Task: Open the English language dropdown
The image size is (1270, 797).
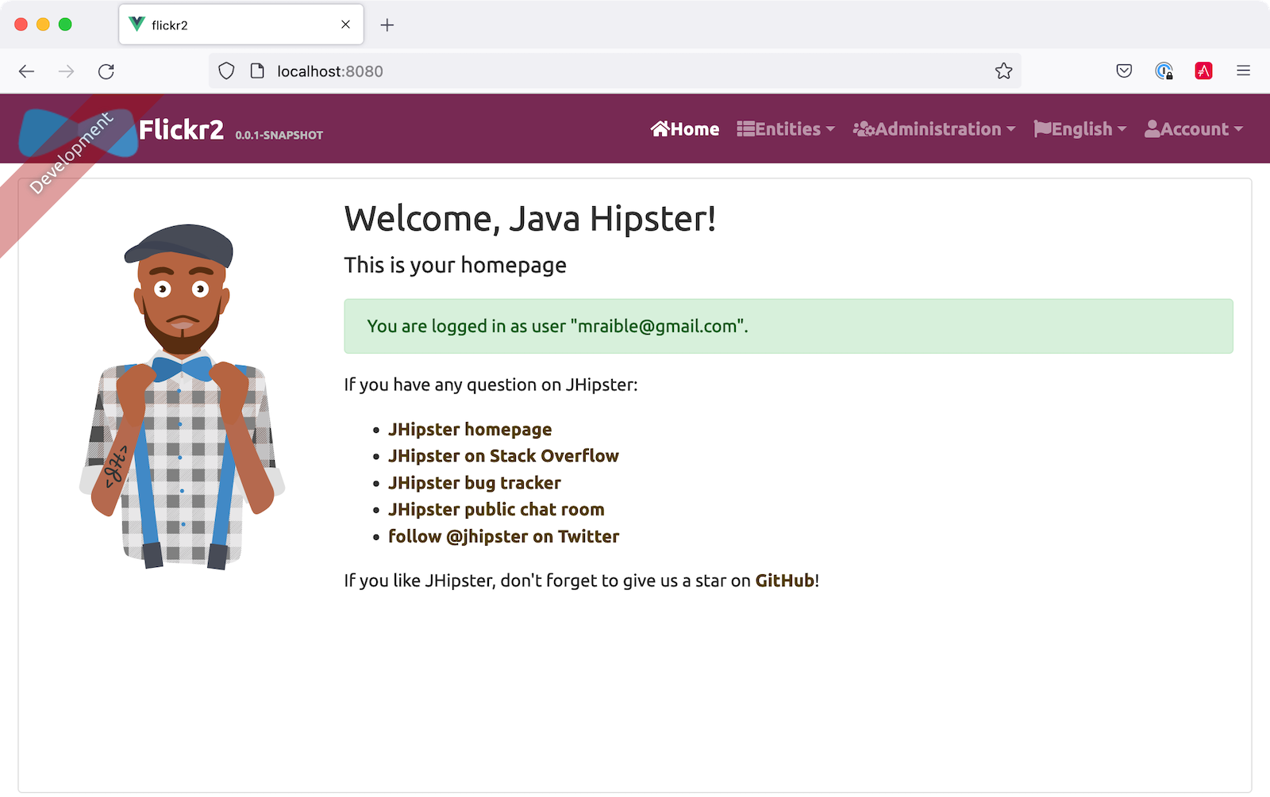Action: 1080,129
